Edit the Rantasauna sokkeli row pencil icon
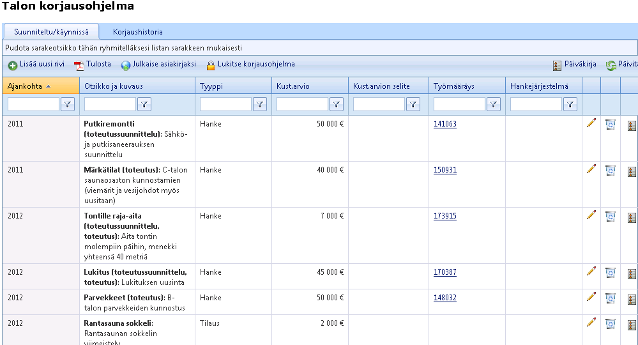Screen dimensions: 638x345 tap(591, 322)
